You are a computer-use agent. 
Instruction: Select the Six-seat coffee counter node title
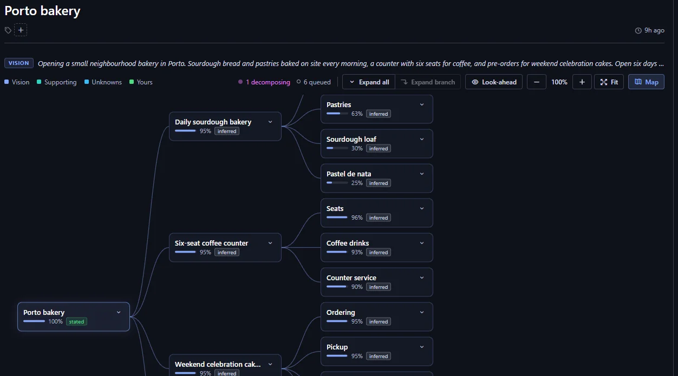(x=212, y=243)
